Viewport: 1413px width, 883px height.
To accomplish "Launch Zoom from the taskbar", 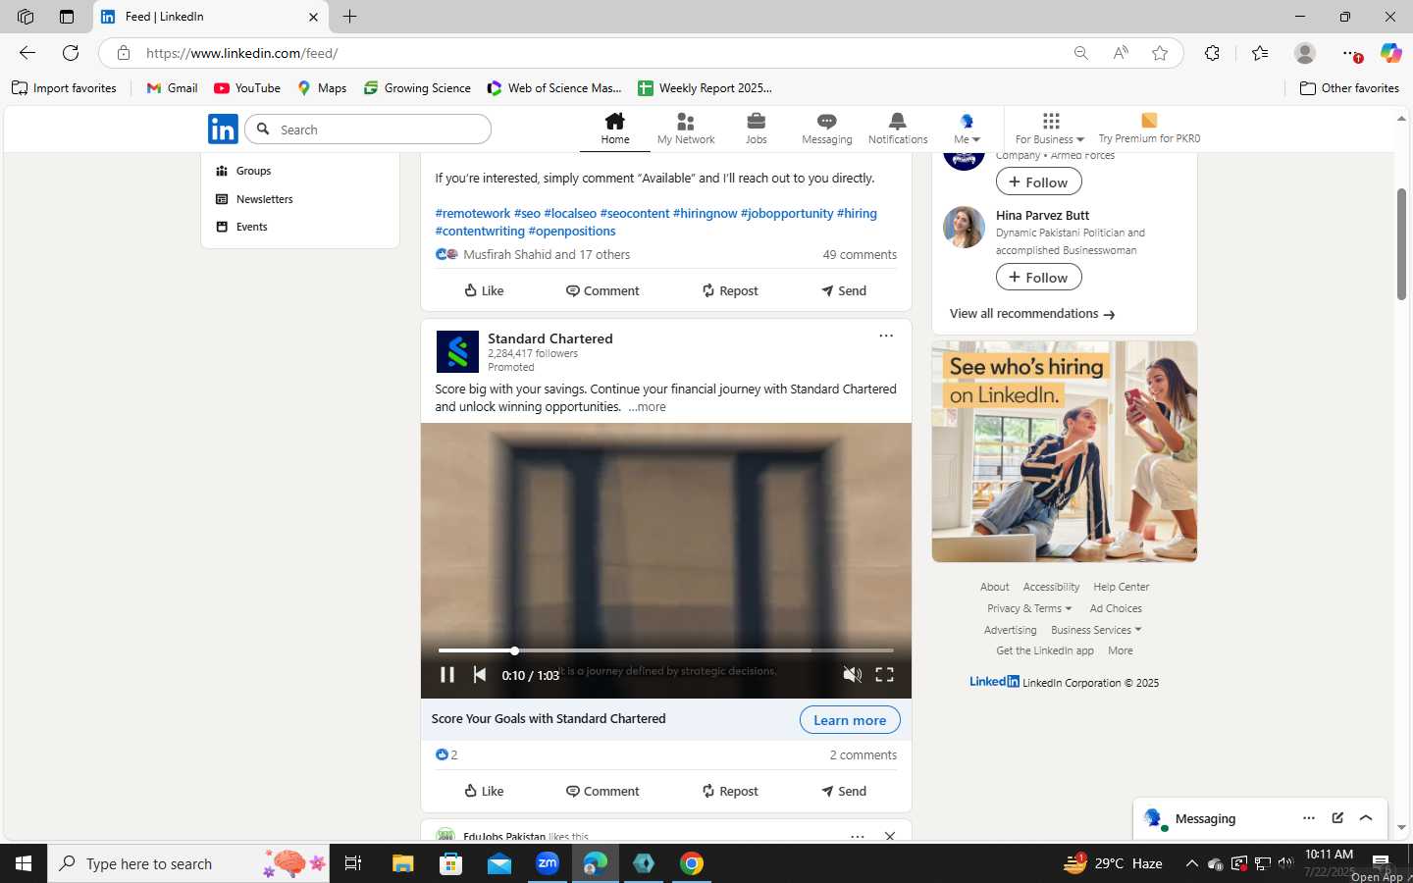I will pos(548,863).
